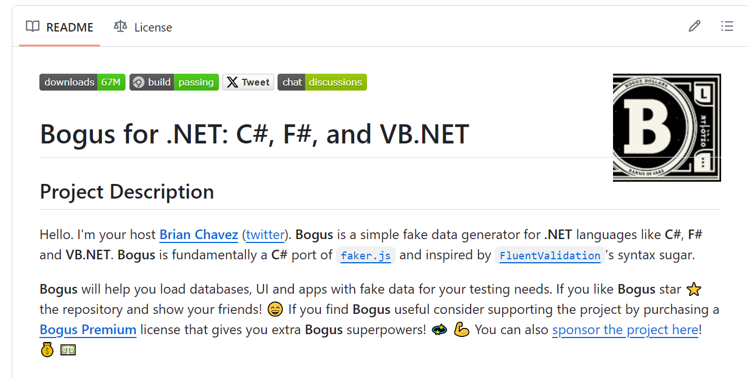Open the twitter link

(x=265, y=234)
